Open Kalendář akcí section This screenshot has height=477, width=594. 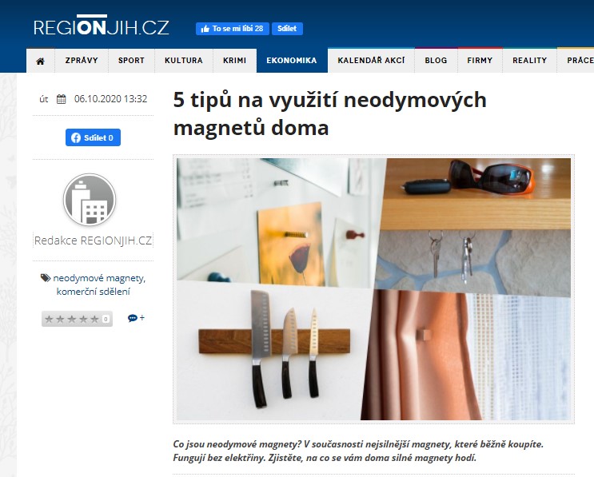coord(371,61)
